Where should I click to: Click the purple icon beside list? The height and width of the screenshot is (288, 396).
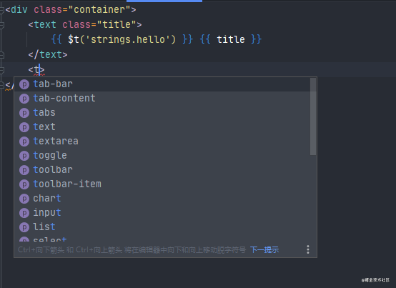point(24,227)
